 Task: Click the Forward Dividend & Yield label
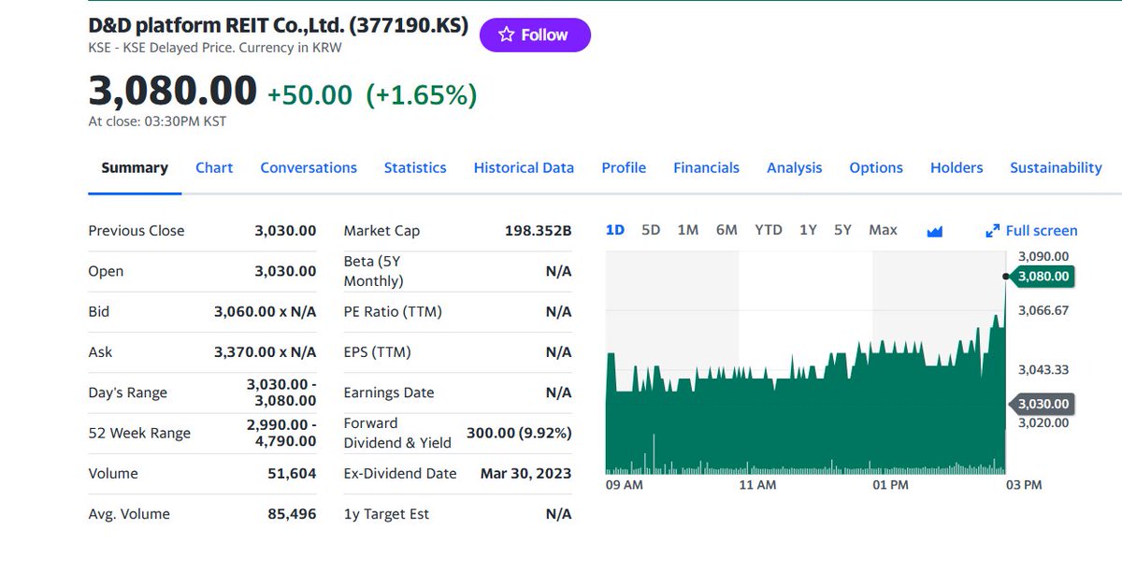pos(397,433)
